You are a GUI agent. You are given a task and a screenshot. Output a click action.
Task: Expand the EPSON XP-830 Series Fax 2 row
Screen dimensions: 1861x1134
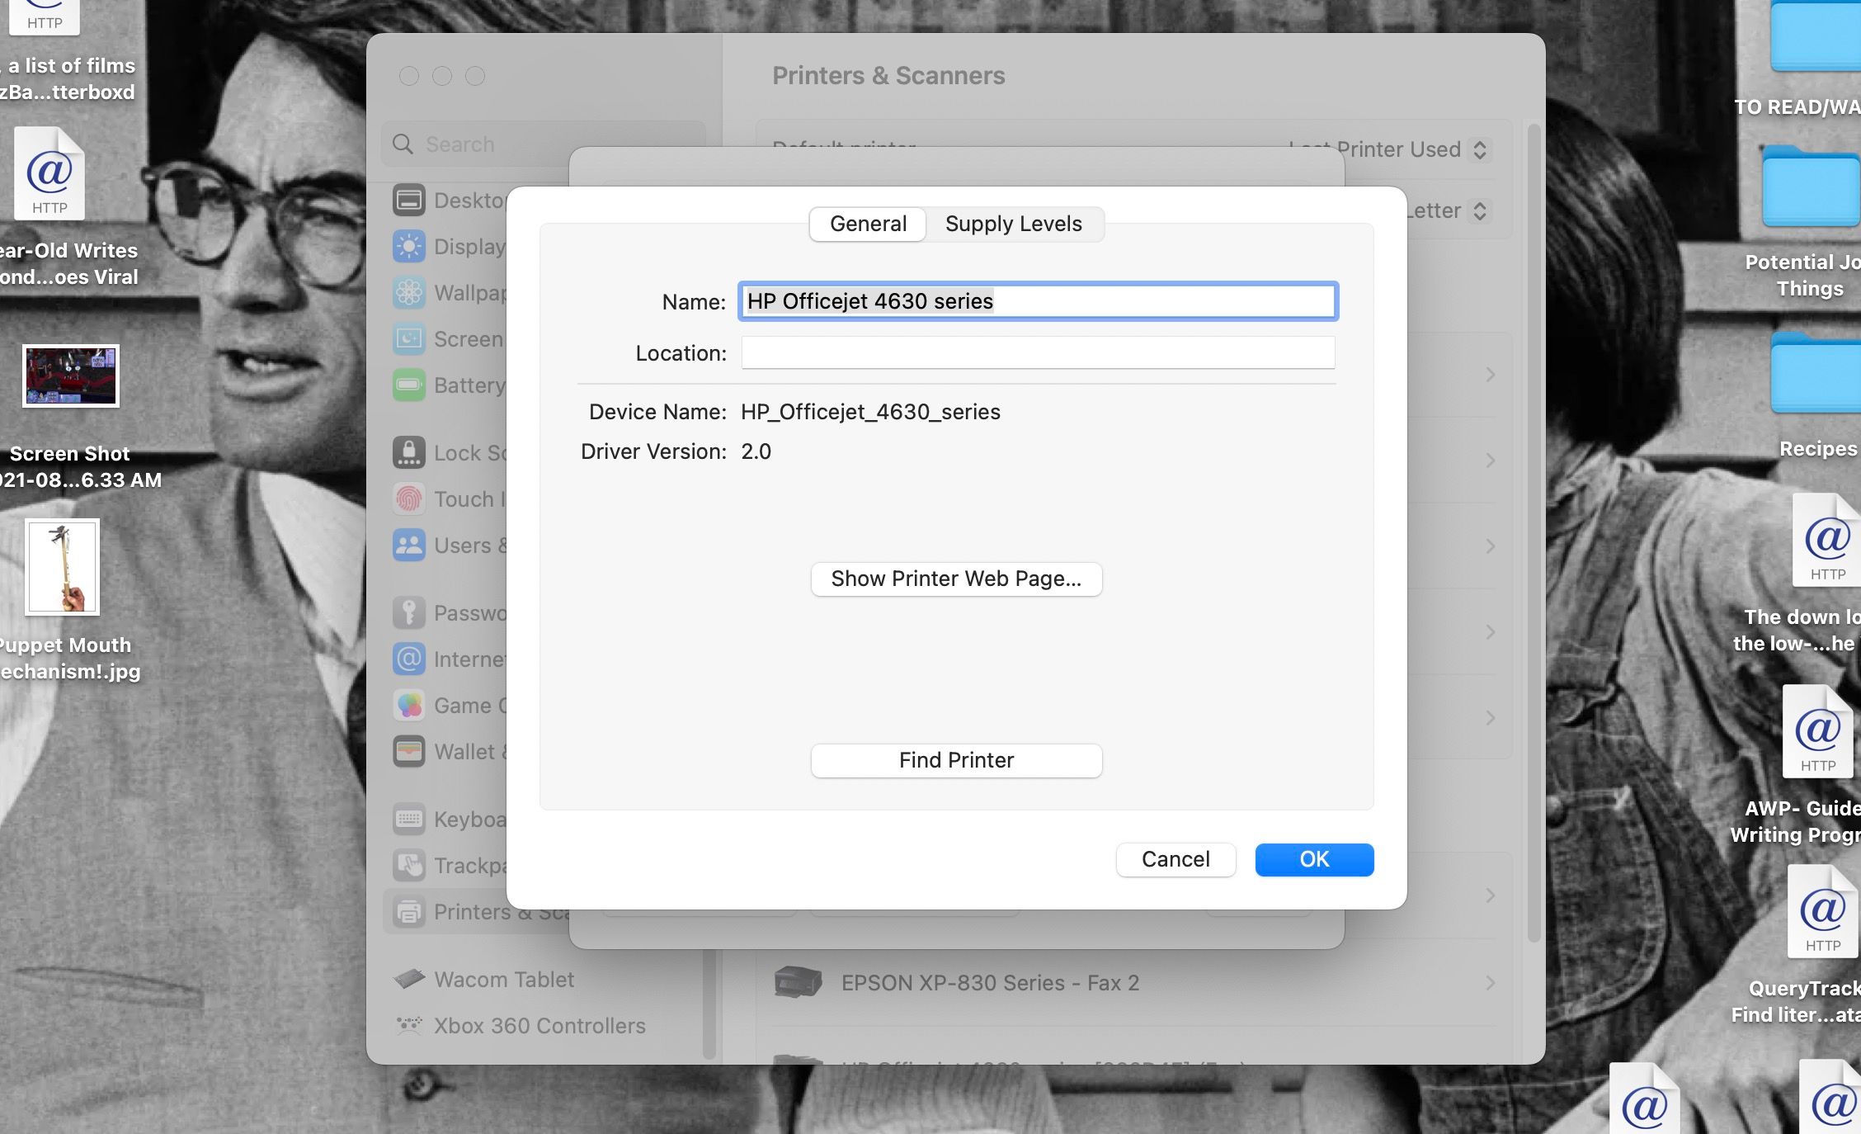(x=1489, y=983)
